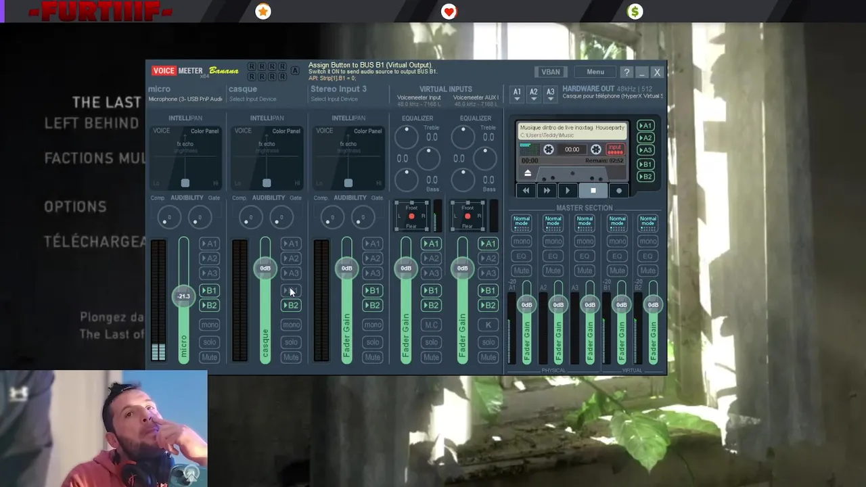Disable B1 on micro strip
Viewport: 866px width, 487px height.
pos(209,291)
